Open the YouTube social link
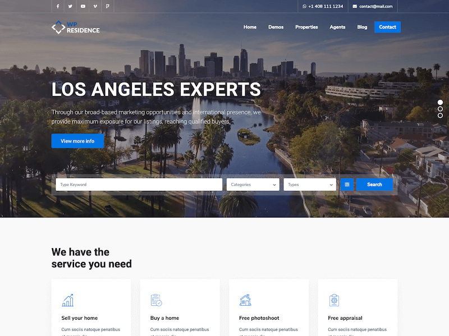 click(83, 6)
